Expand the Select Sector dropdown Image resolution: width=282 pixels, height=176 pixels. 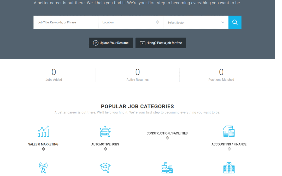pos(193,22)
